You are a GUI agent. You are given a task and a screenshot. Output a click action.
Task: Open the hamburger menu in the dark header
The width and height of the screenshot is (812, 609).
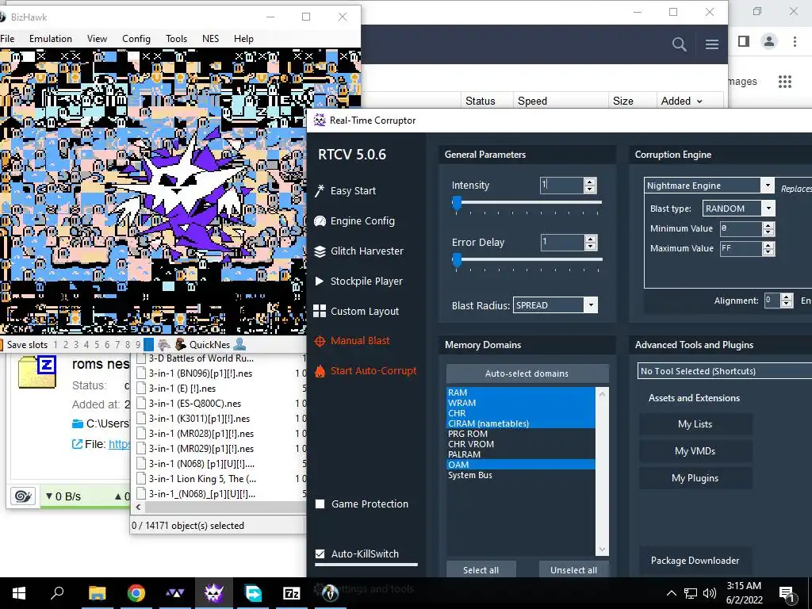click(711, 44)
